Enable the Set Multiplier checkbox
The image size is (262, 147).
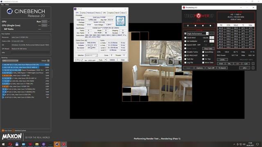tap(185, 41)
